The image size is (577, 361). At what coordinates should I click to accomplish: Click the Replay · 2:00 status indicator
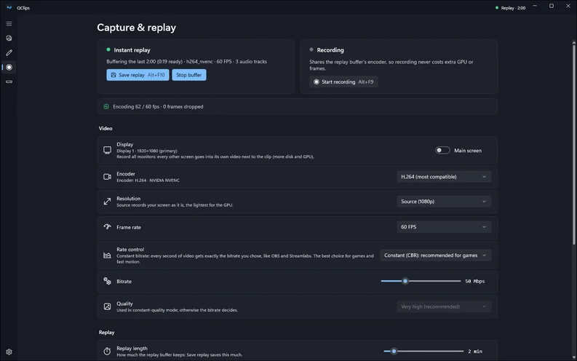pyautogui.click(x=510, y=8)
